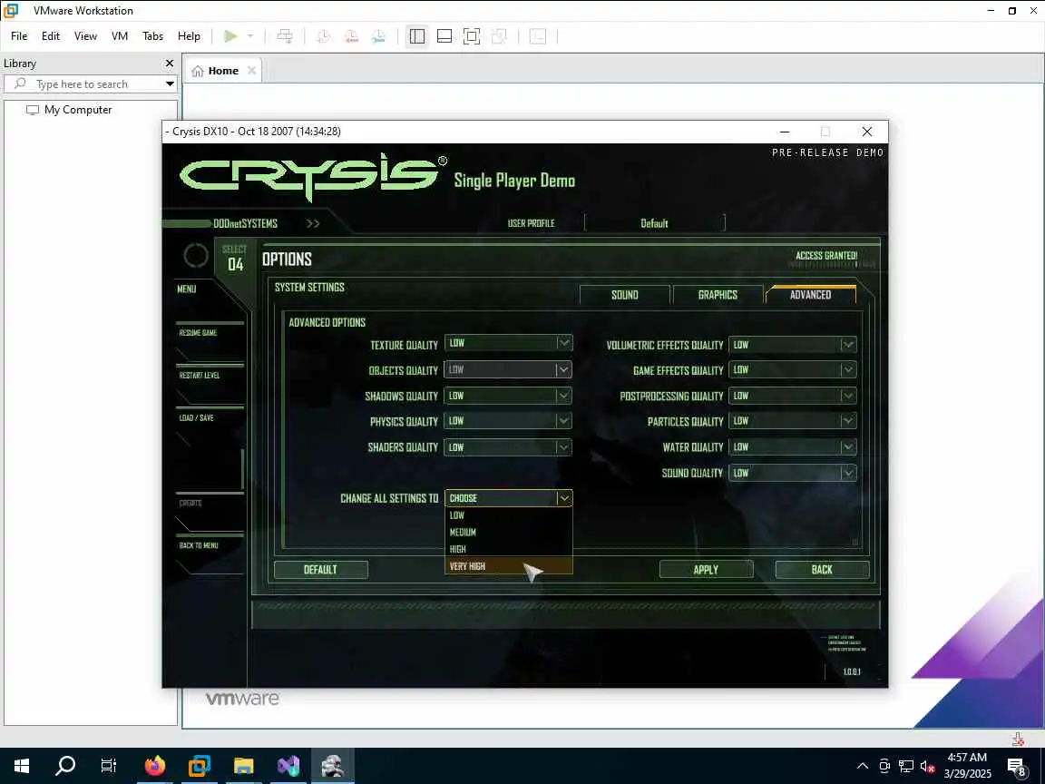
Task: Click the console view toolbar icon
Action: click(538, 36)
